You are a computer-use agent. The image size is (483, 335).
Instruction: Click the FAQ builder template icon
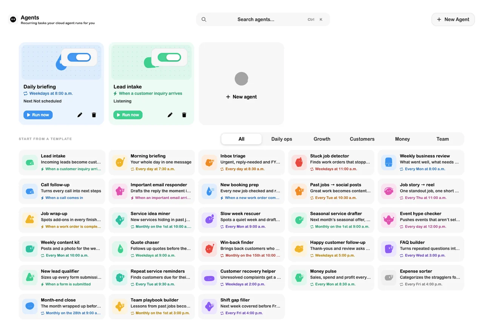[389, 249]
